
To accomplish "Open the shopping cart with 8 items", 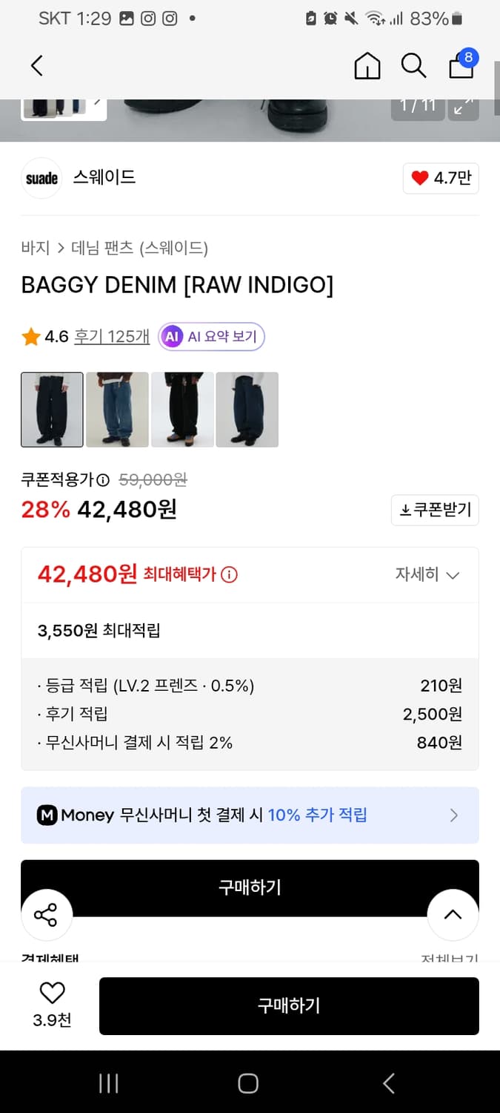I will 461,67.
